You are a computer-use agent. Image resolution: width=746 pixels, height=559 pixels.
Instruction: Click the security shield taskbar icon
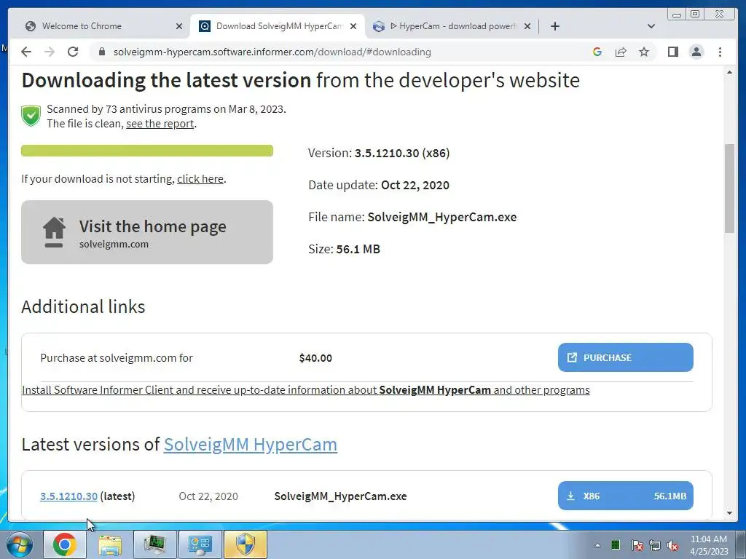[245, 544]
